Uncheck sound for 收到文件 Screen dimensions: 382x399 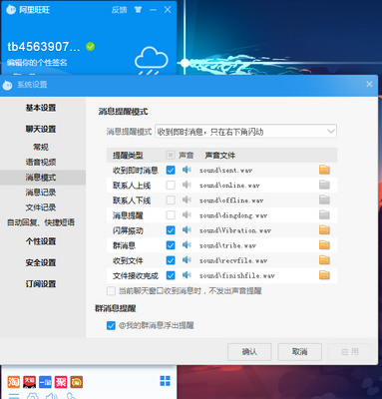click(x=171, y=260)
